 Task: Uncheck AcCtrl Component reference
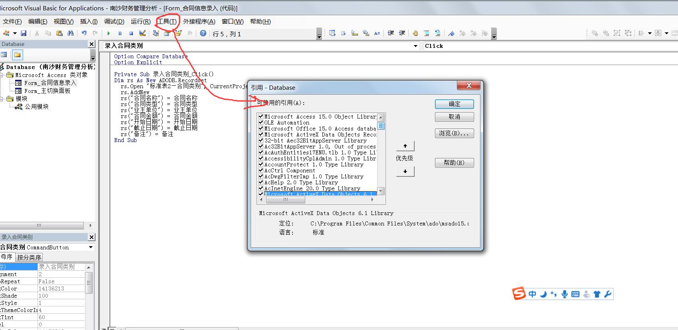point(261,170)
